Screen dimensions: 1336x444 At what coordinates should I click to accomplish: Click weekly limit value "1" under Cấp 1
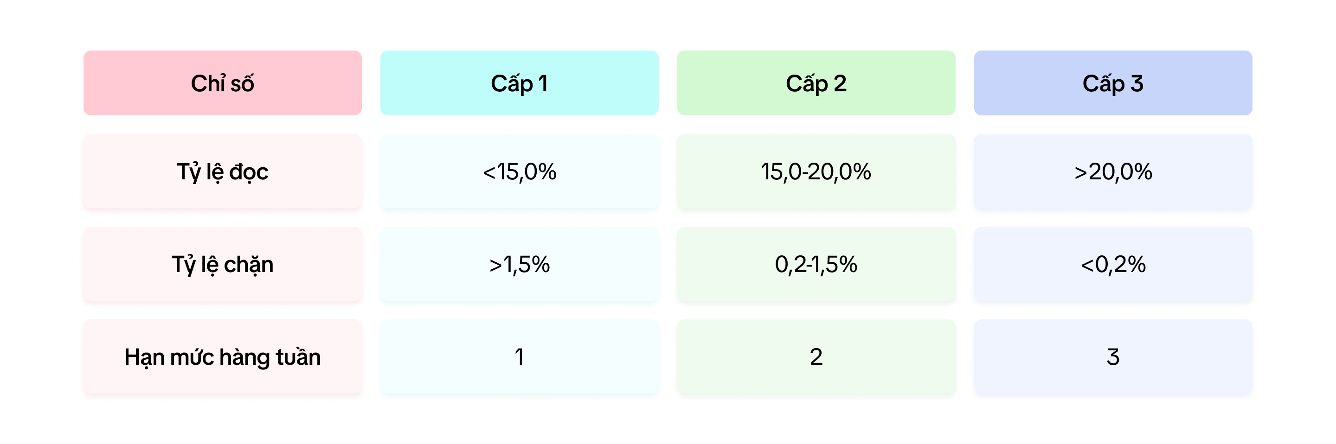(x=519, y=357)
